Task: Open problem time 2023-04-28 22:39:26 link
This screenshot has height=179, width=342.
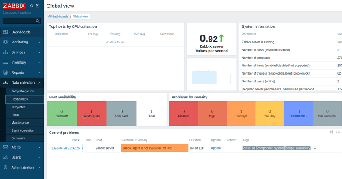Action: click(65, 148)
